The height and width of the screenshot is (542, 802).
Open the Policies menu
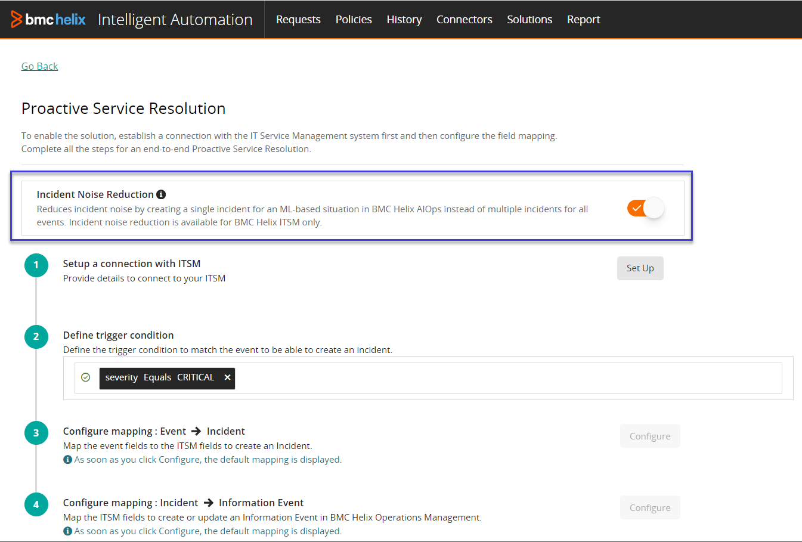354,20
